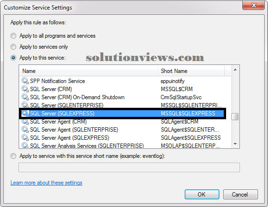Screen dimensions: 268x207
Task: Click the highlighted SQL Server (SQLEXPRESS) icon
Action: 25,114
